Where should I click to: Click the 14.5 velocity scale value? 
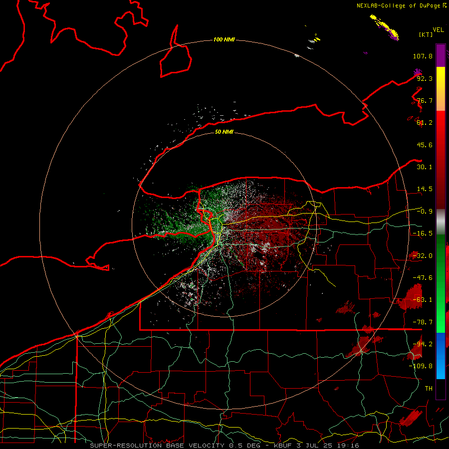coord(425,189)
